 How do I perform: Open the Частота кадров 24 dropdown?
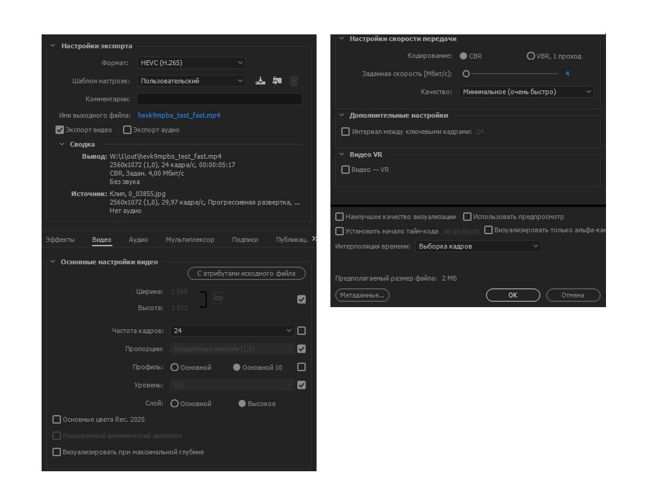pyautogui.click(x=232, y=331)
